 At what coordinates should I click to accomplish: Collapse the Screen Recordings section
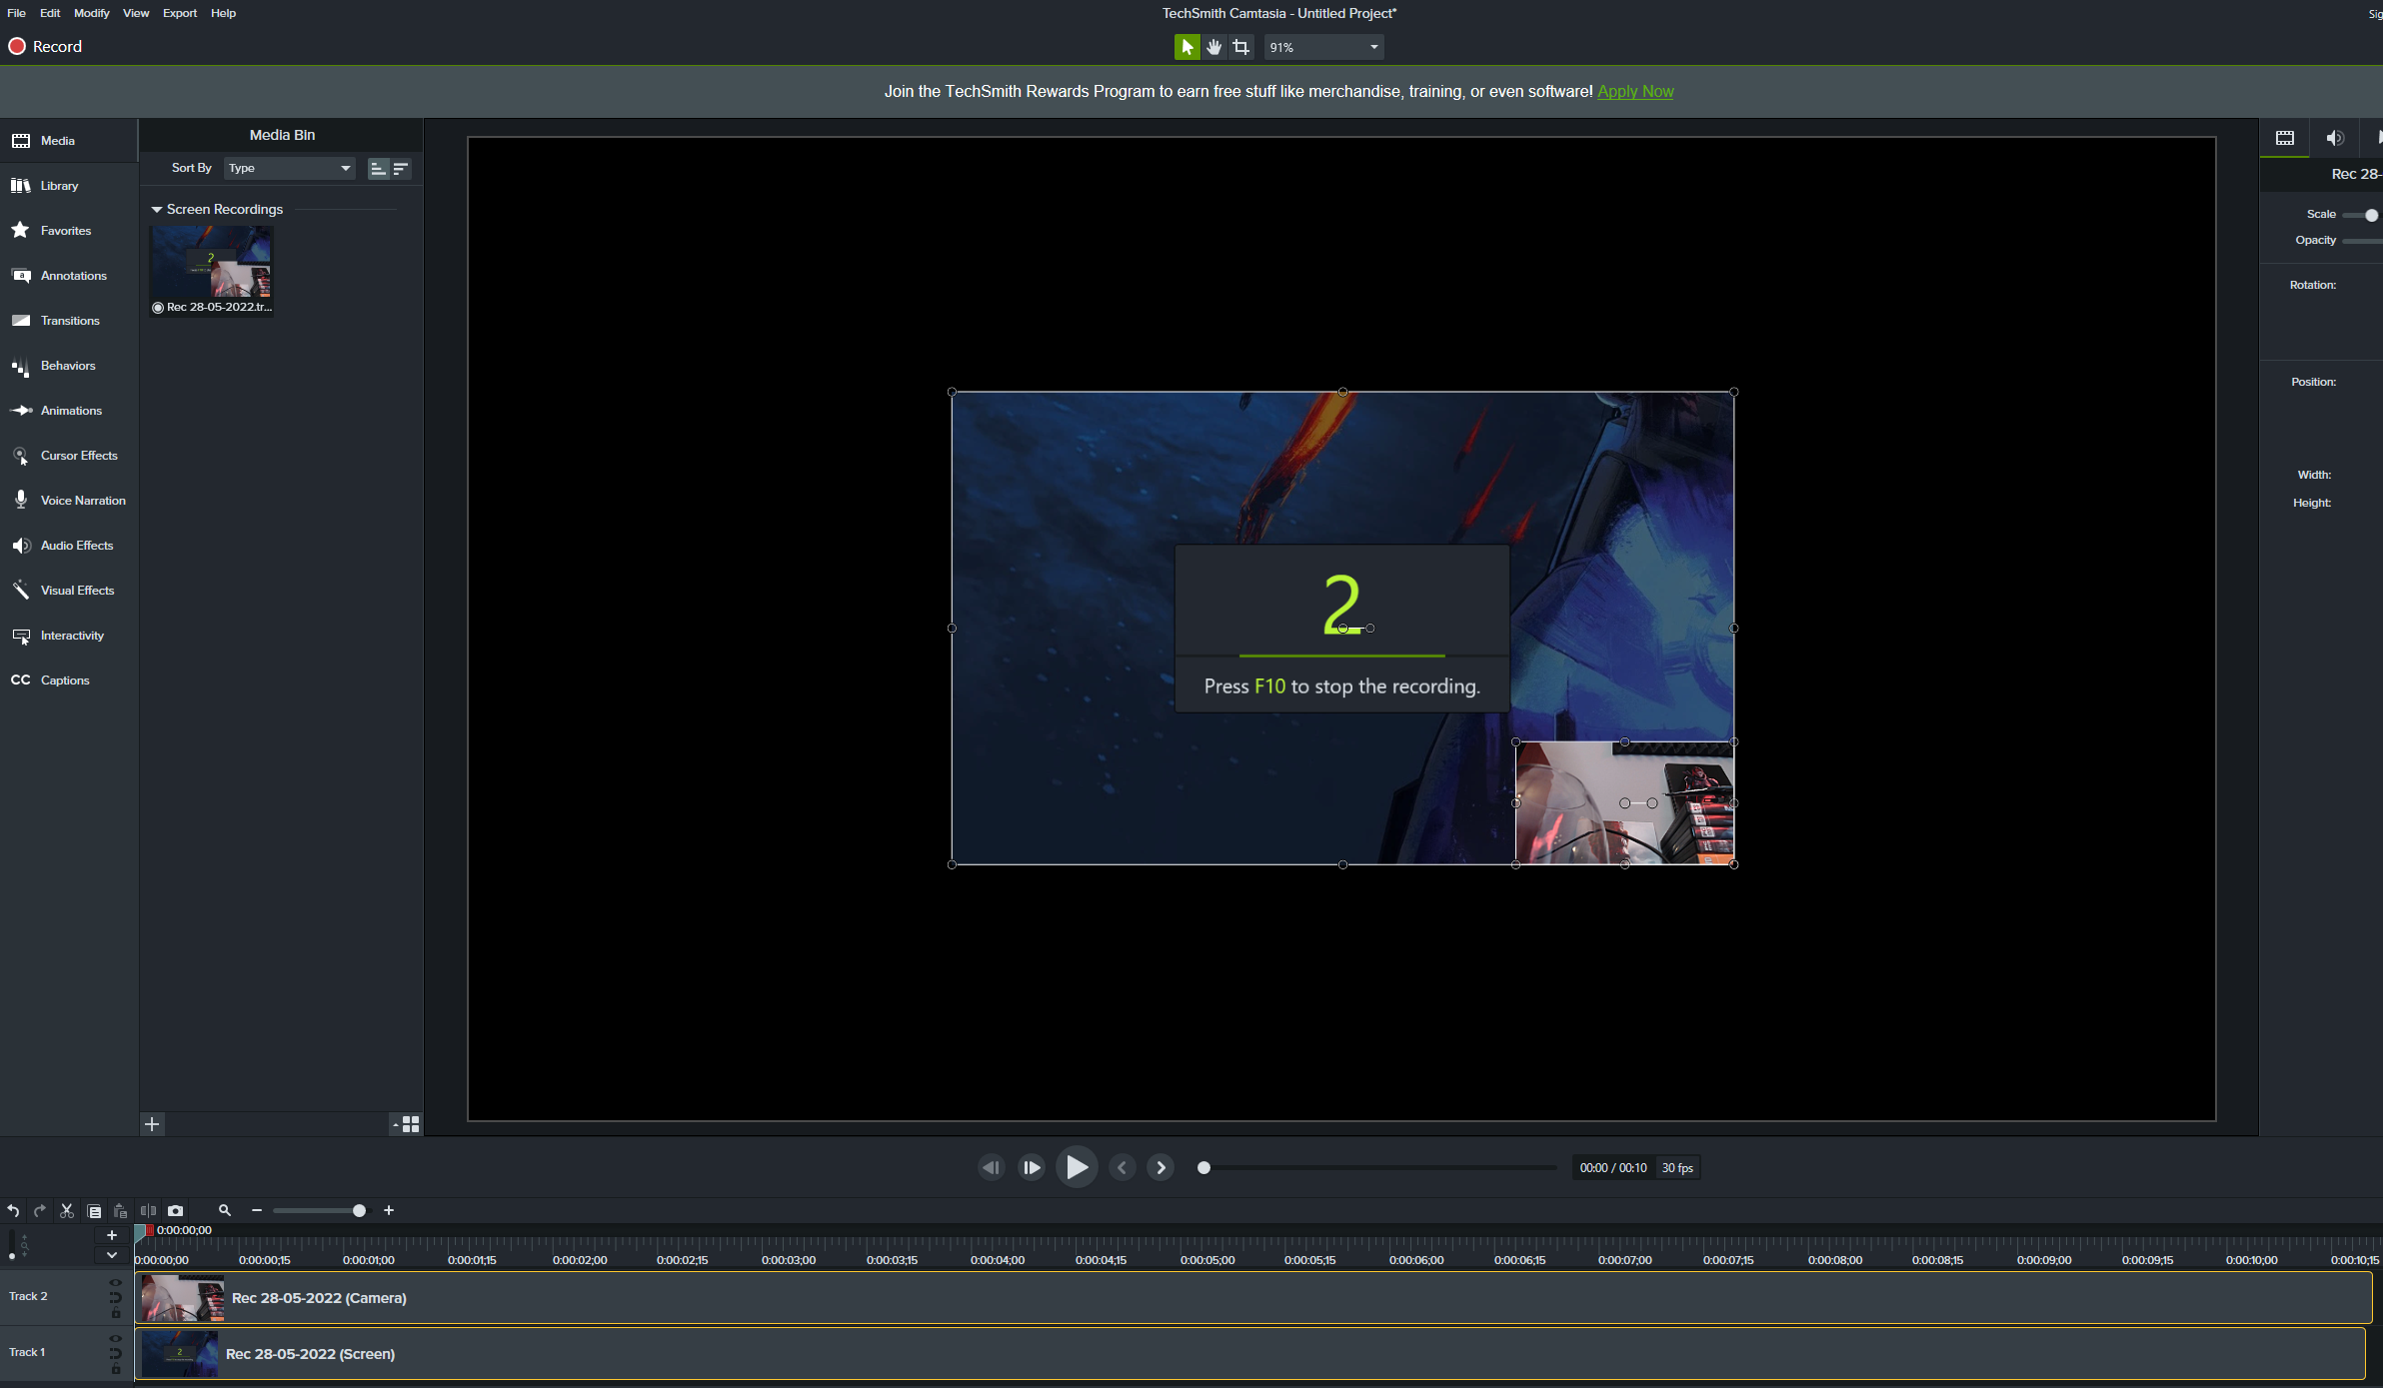157,210
